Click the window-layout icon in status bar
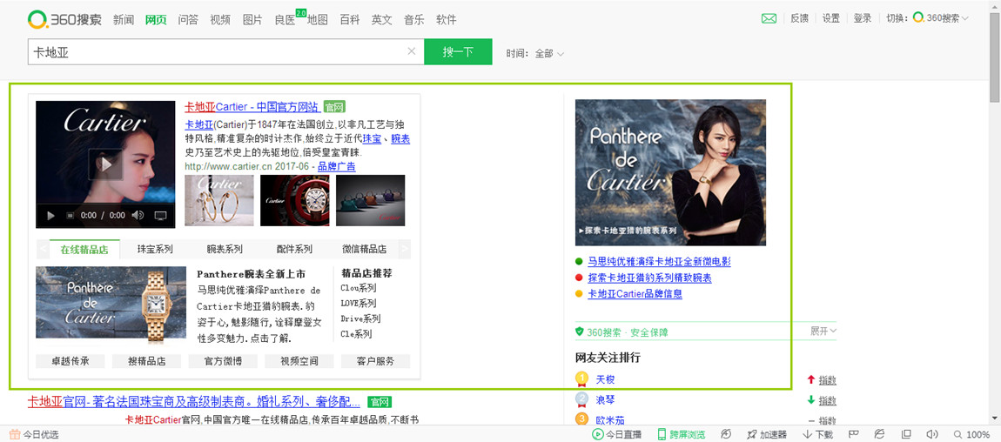 [x=906, y=434]
